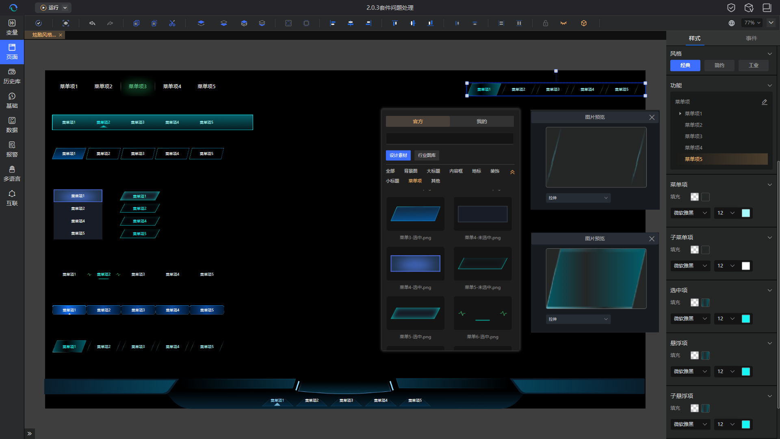Open the 基础 sidebar panel
This screenshot has height=439, width=780.
coord(12,100)
